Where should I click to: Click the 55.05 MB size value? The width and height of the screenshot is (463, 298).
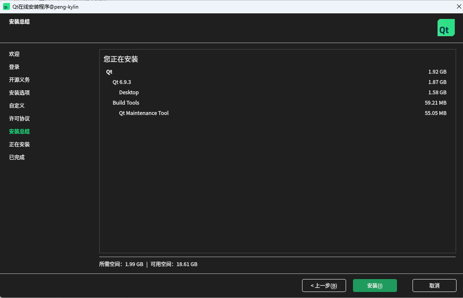(435, 113)
